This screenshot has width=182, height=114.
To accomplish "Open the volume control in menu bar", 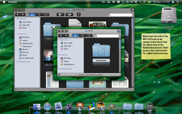I will tap(136, 2).
